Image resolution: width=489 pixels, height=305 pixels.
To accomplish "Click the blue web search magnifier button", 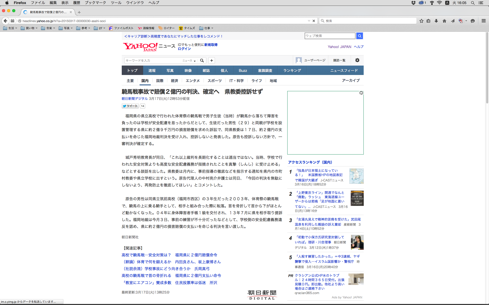I will tap(359, 36).
